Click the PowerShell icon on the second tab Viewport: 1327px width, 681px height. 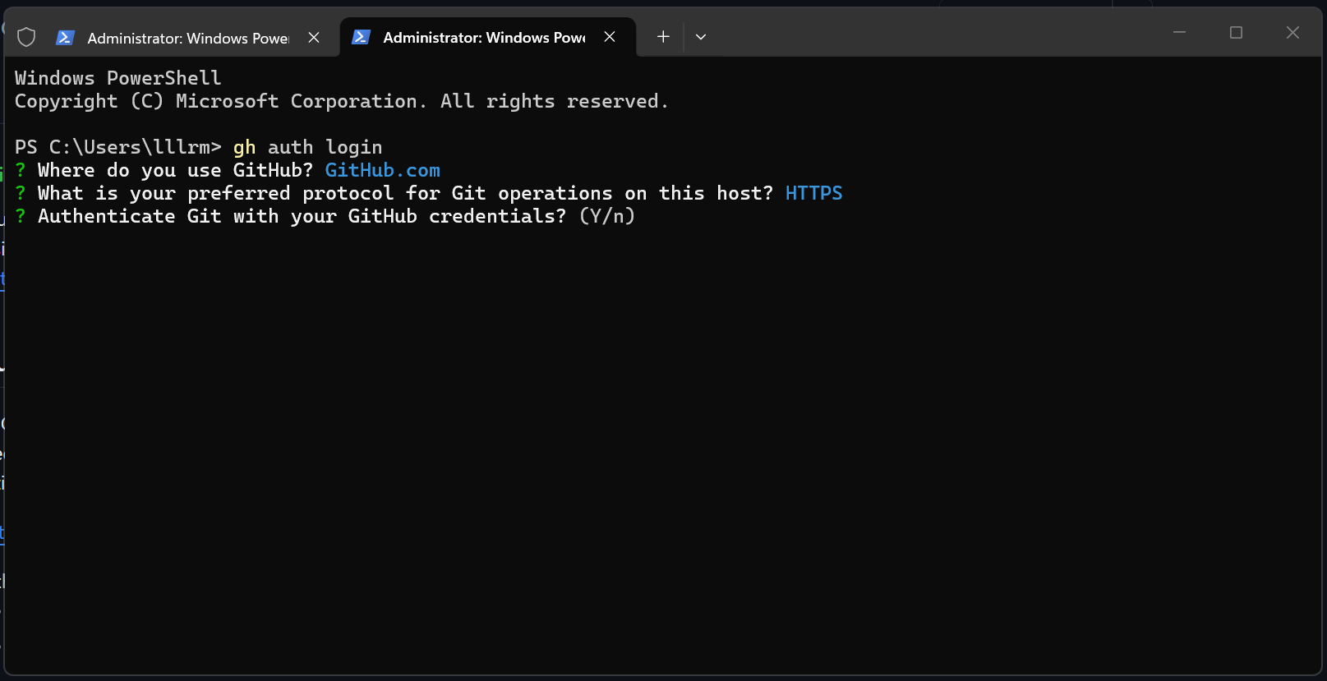(361, 37)
